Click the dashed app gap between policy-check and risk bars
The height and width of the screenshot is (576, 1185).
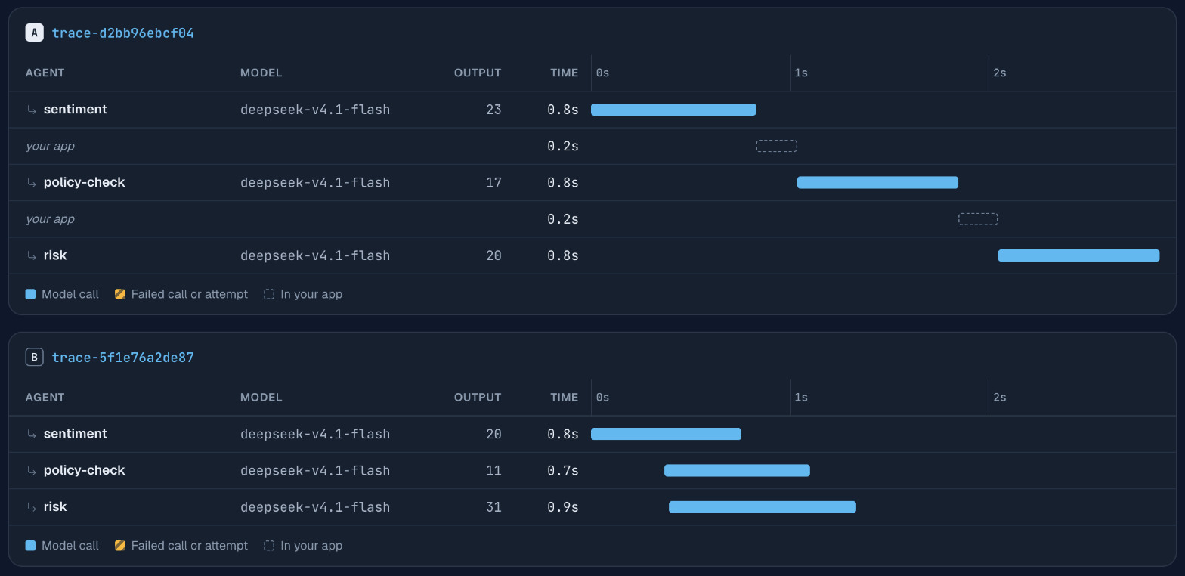coord(978,219)
